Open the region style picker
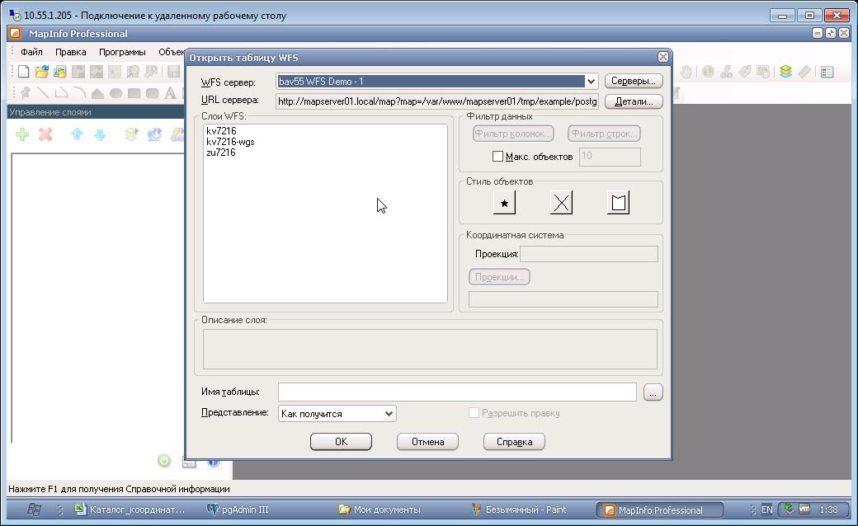This screenshot has height=526, width=858. [x=618, y=203]
